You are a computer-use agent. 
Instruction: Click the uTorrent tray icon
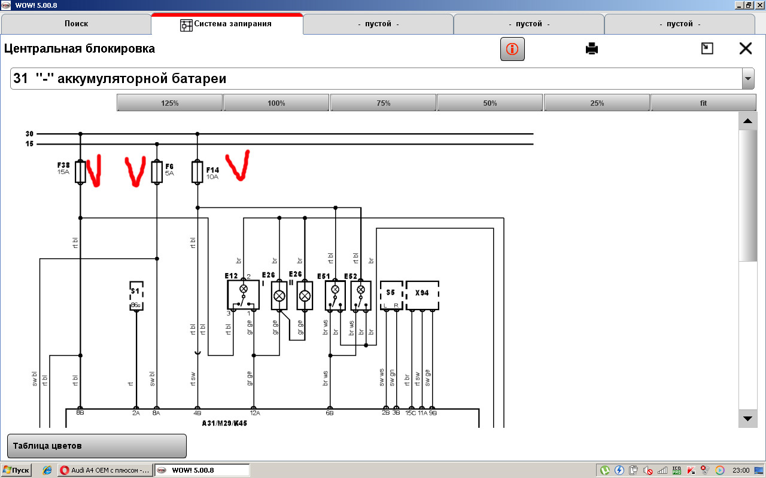pos(605,470)
